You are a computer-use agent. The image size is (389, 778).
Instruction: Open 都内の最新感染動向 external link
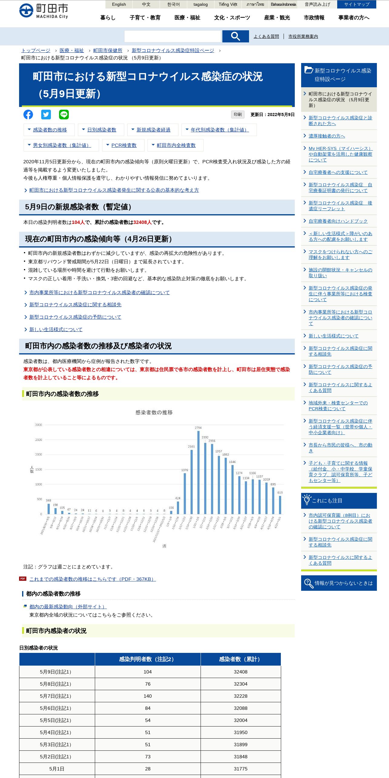coord(68,607)
